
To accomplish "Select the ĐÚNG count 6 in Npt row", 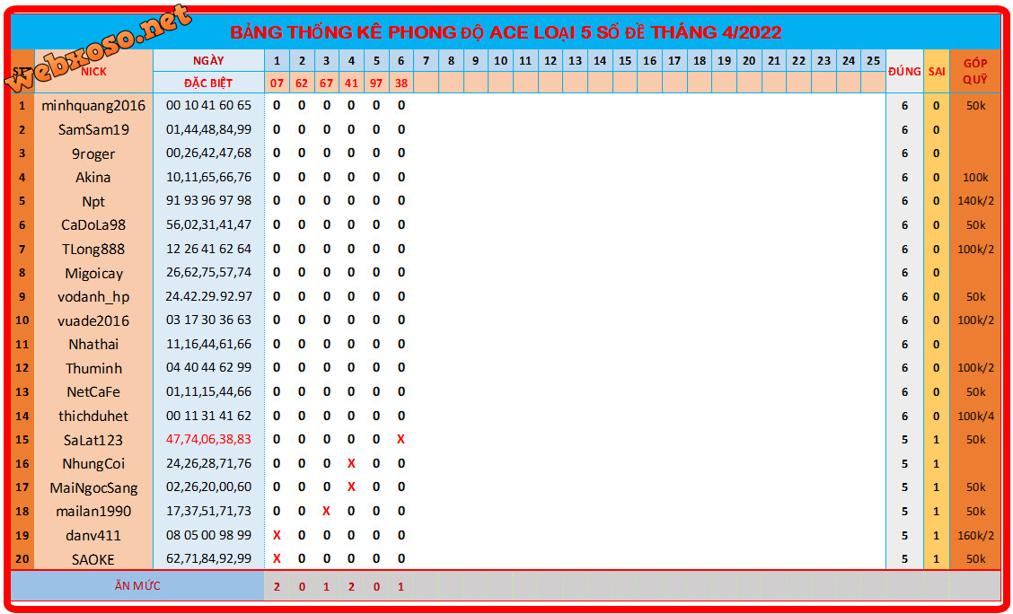I will pos(904,201).
